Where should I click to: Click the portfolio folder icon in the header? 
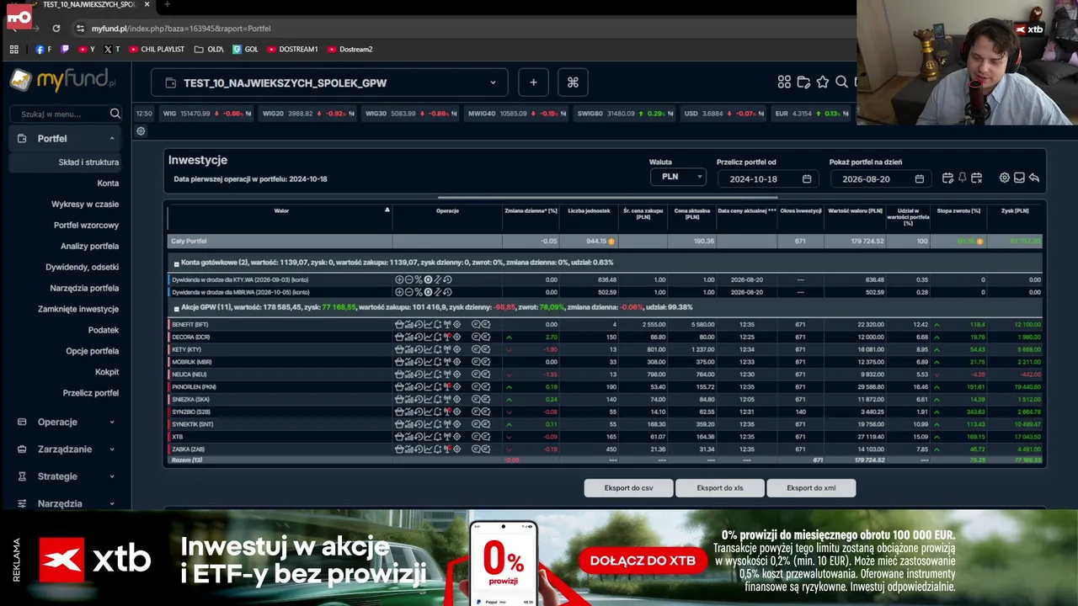pyautogui.click(x=803, y=82)
